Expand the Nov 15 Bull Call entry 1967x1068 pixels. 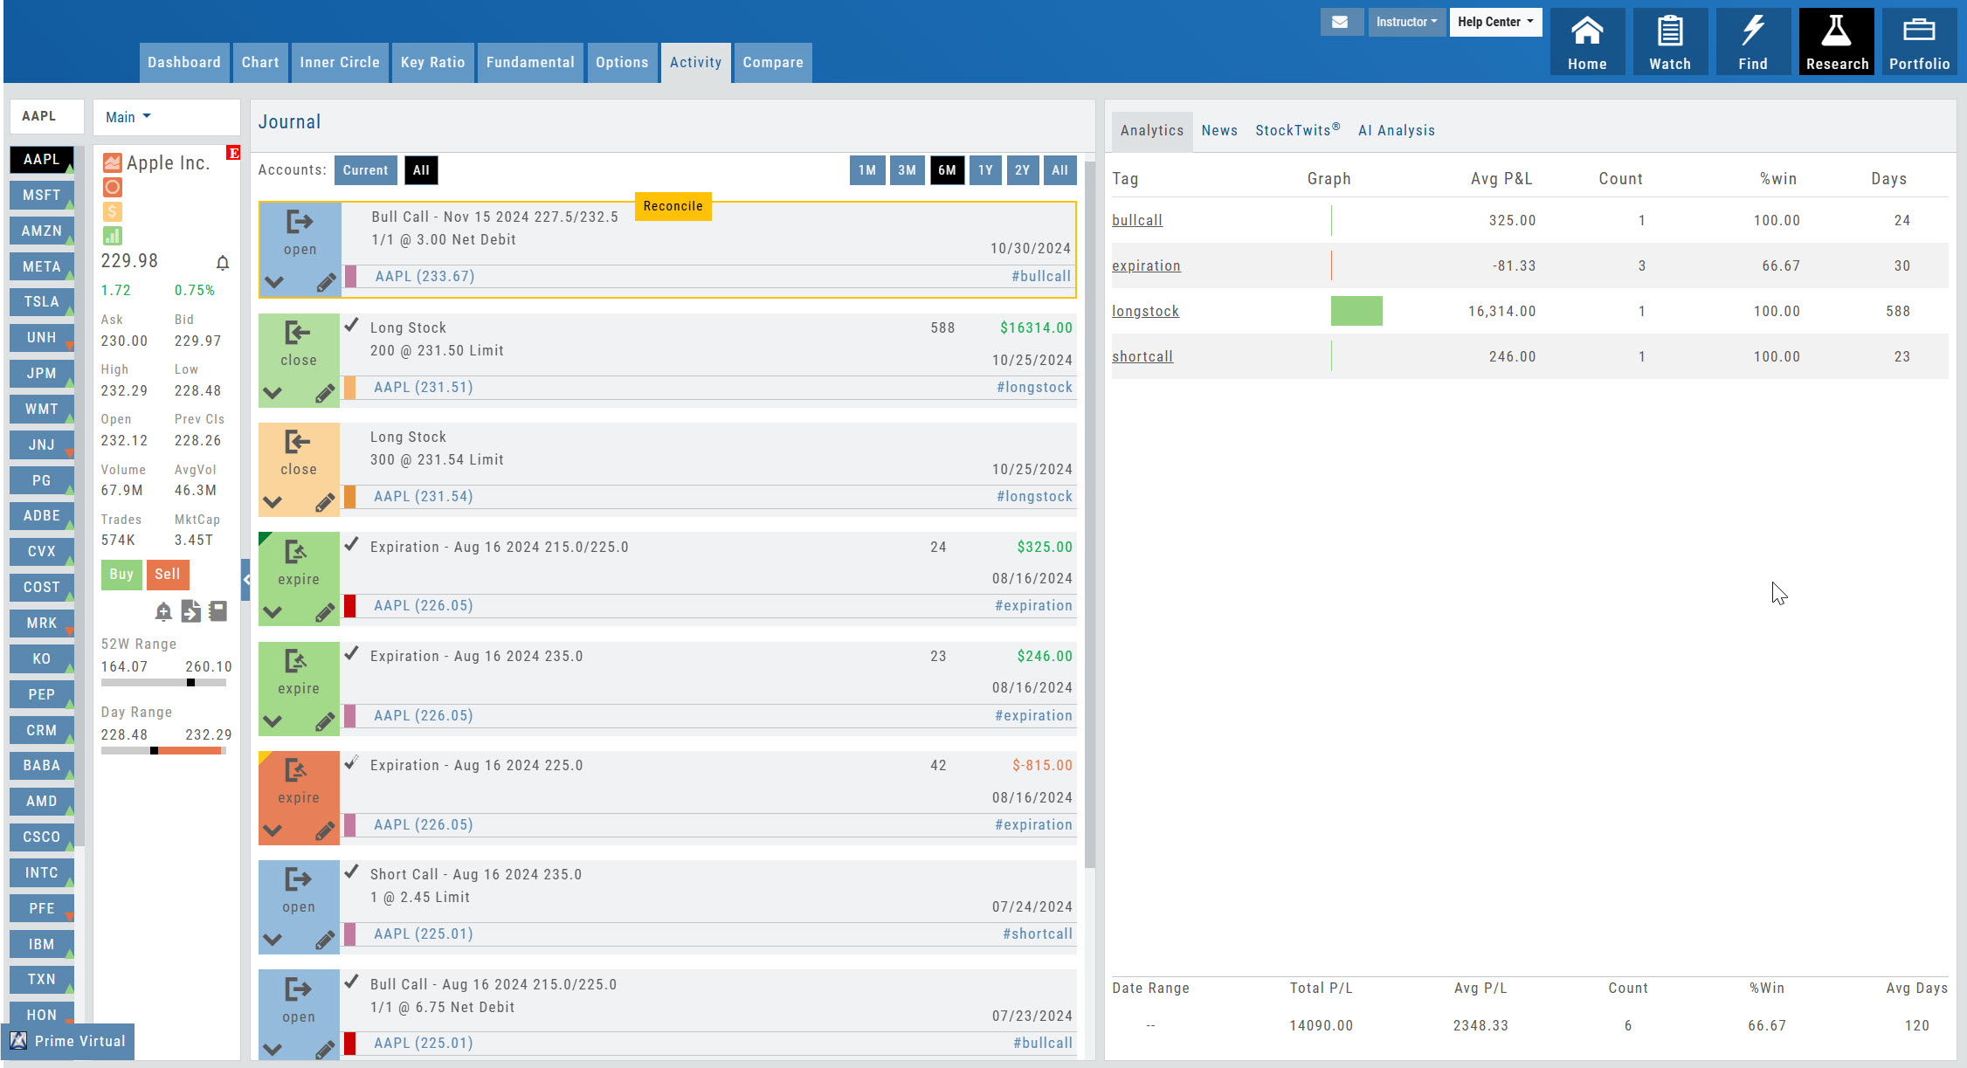point(274,283)
